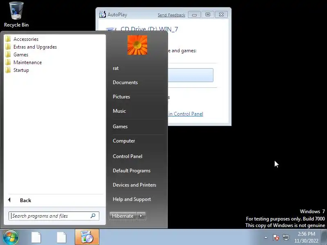
Task: Open Control Panel from the Start menu
Action: pos(128,156)
